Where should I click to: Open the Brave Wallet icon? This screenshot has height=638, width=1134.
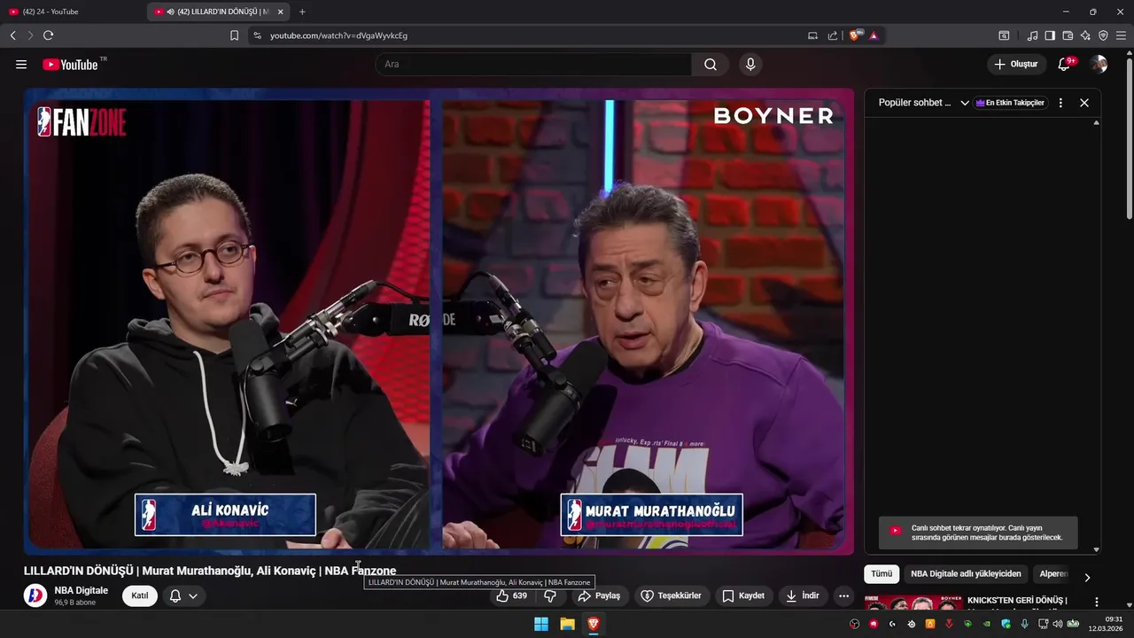point(1068,35)
